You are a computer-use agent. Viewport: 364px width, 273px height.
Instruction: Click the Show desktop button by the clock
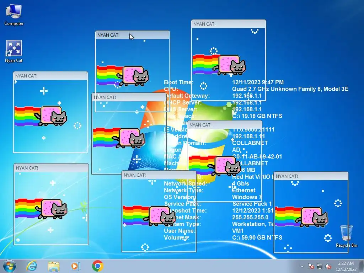click(x=362, y=266)
